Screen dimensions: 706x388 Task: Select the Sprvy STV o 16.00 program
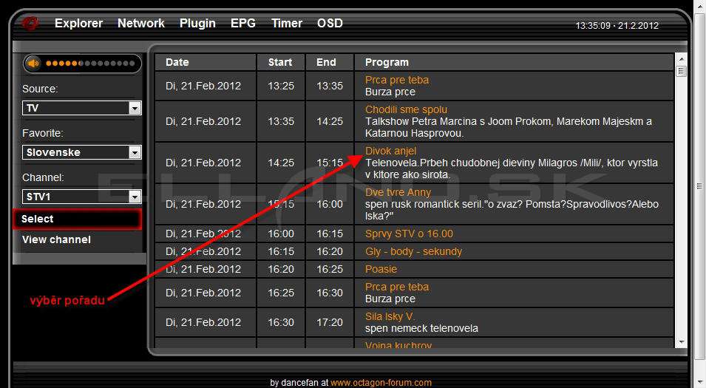coord(409,234)
